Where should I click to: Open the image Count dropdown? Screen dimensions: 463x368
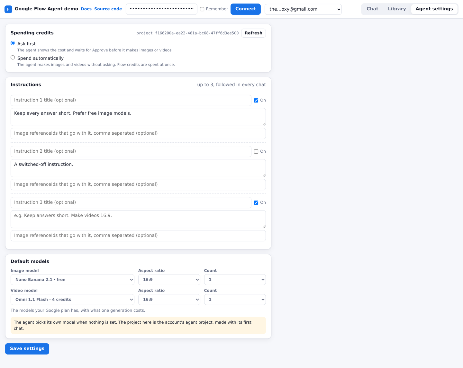(235, 280)
